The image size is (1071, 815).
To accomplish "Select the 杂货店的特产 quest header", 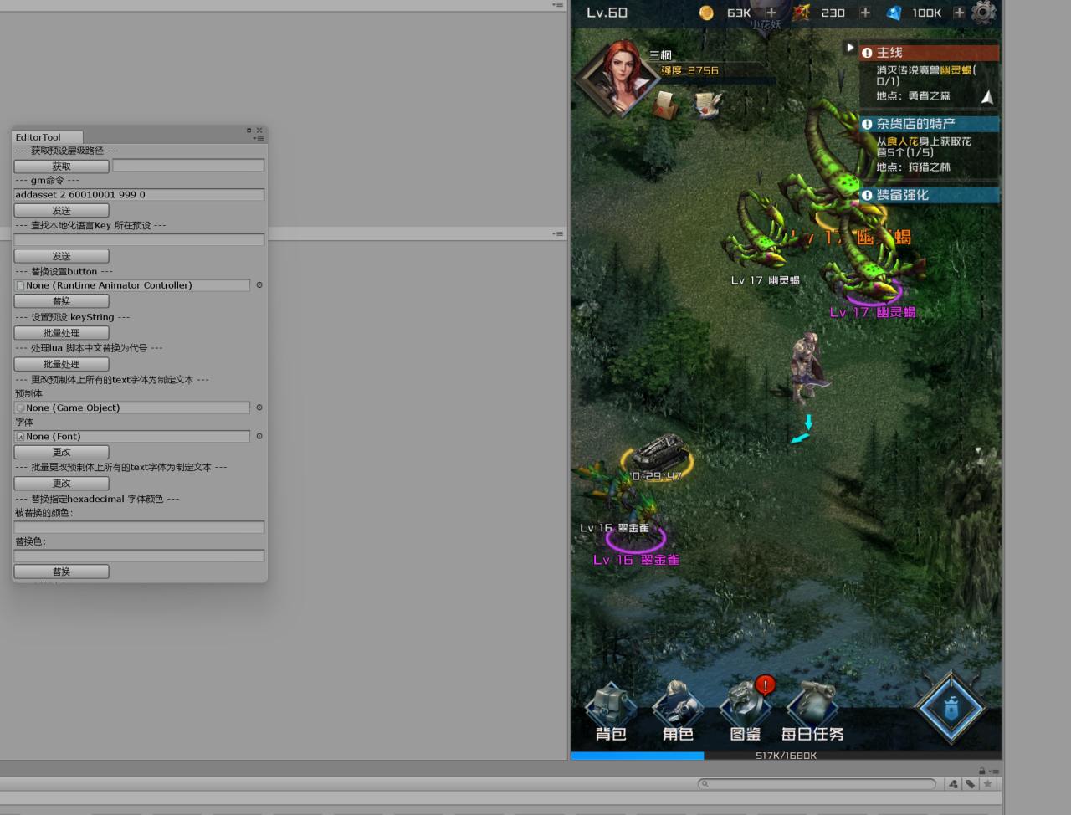I will tap(929, 124).
